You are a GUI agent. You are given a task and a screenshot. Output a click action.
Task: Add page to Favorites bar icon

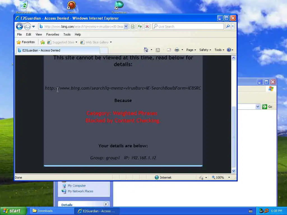click(x=43, y=42)
